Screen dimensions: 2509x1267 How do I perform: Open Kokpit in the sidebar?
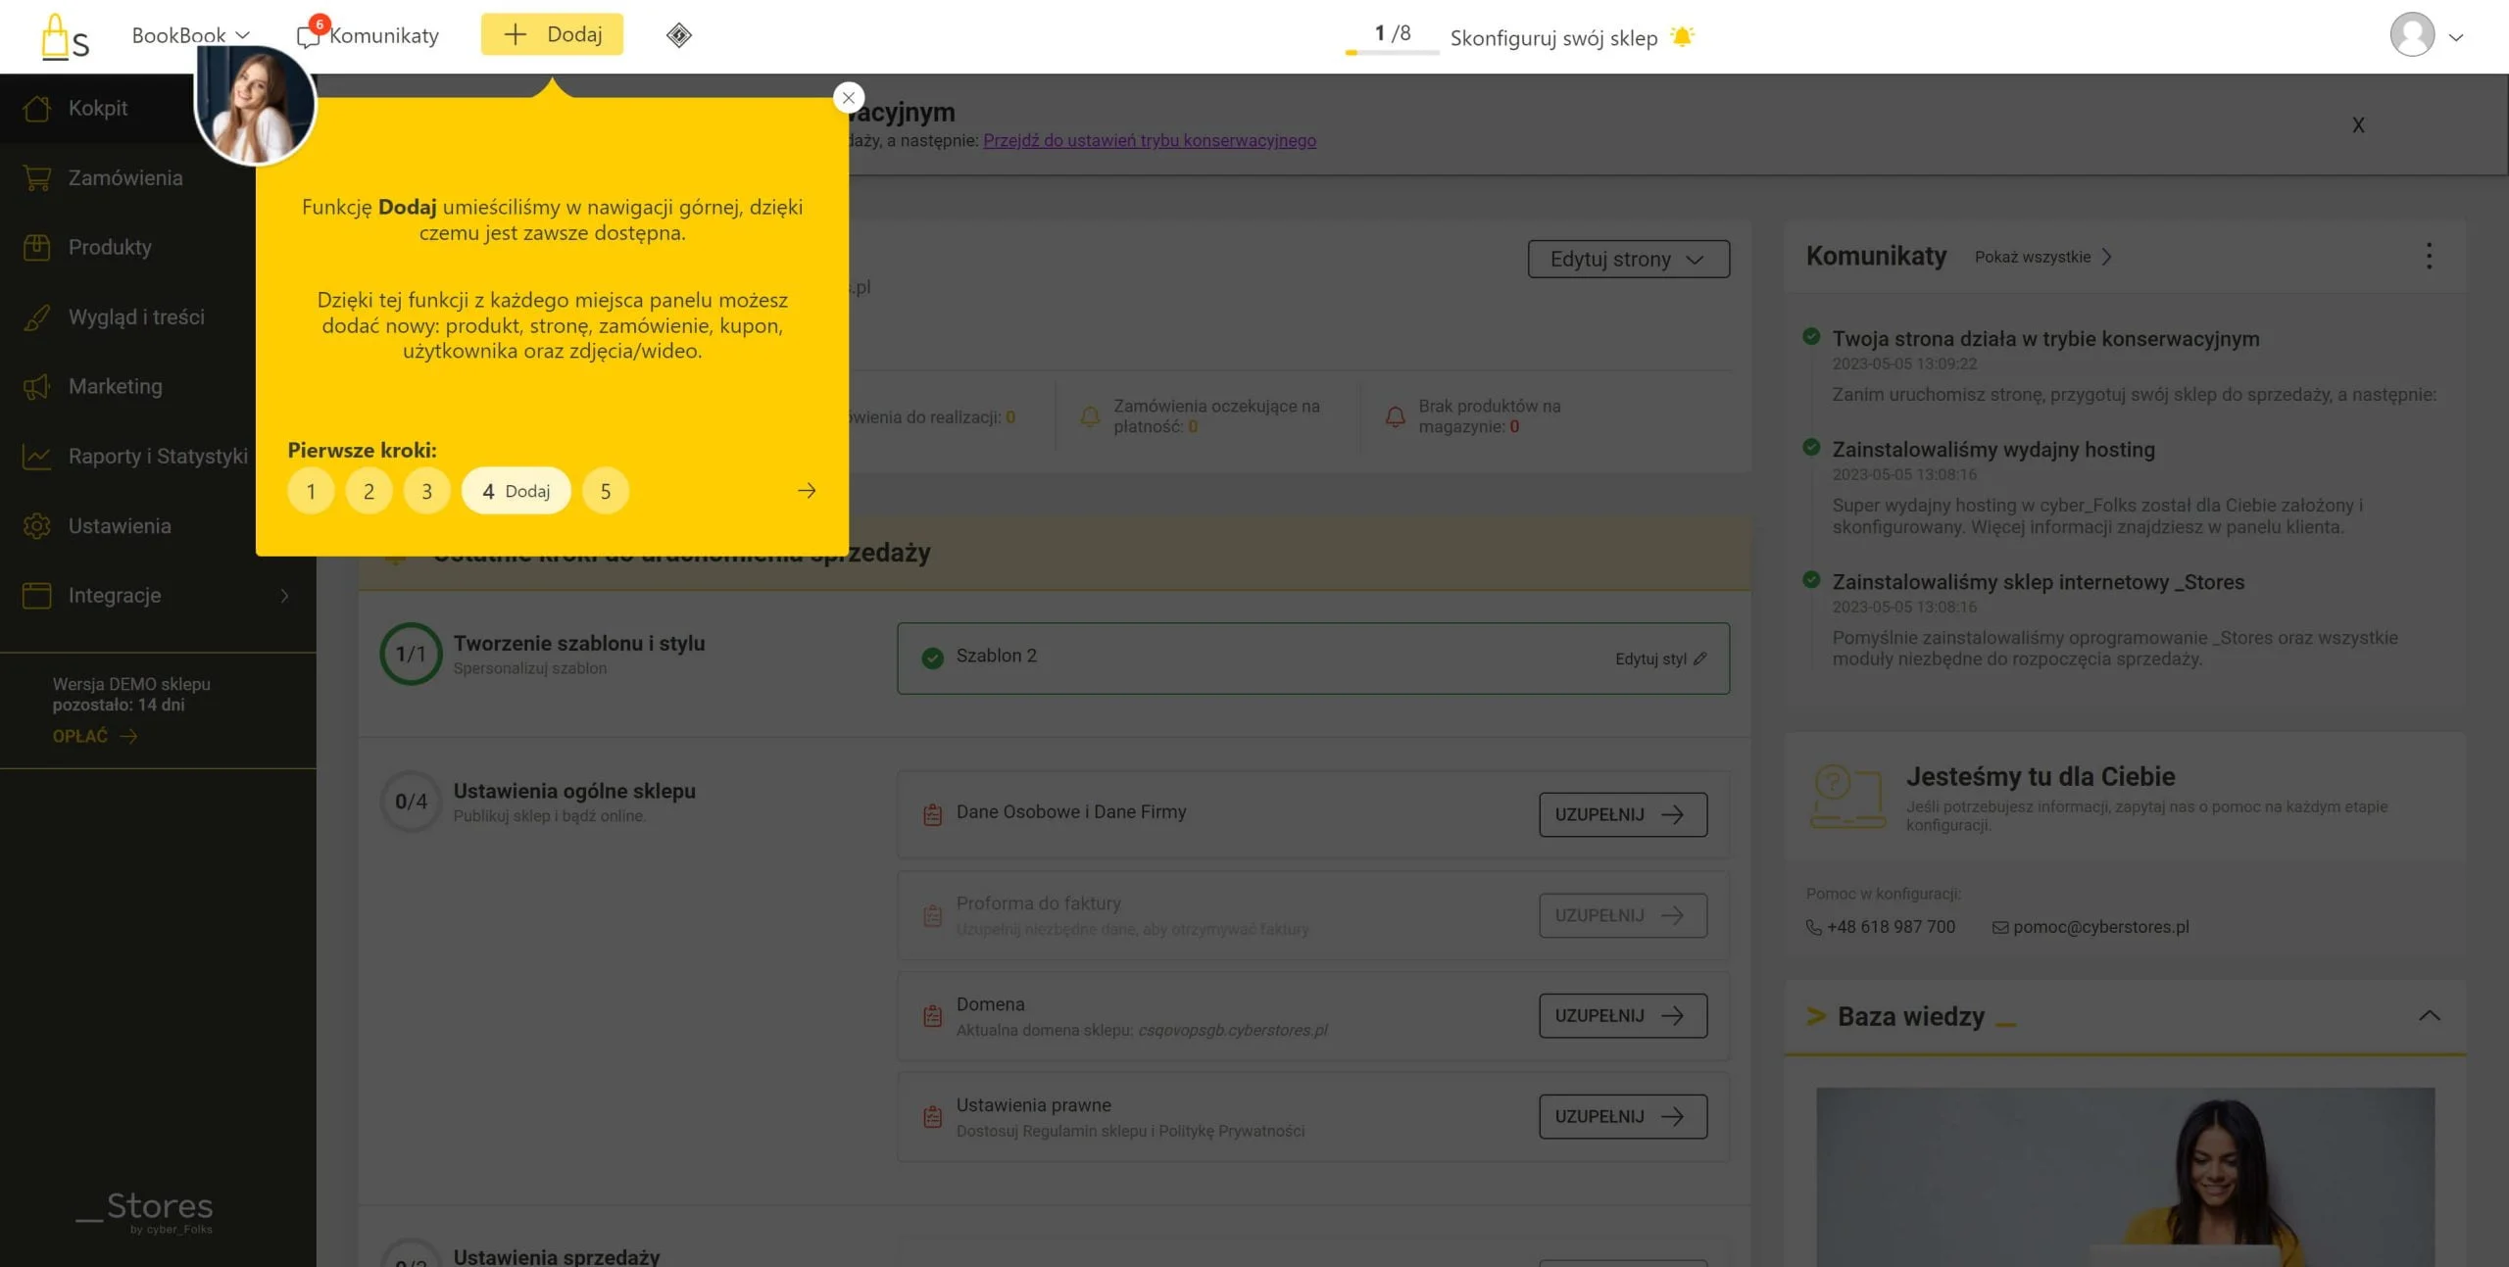pos(98,108)
